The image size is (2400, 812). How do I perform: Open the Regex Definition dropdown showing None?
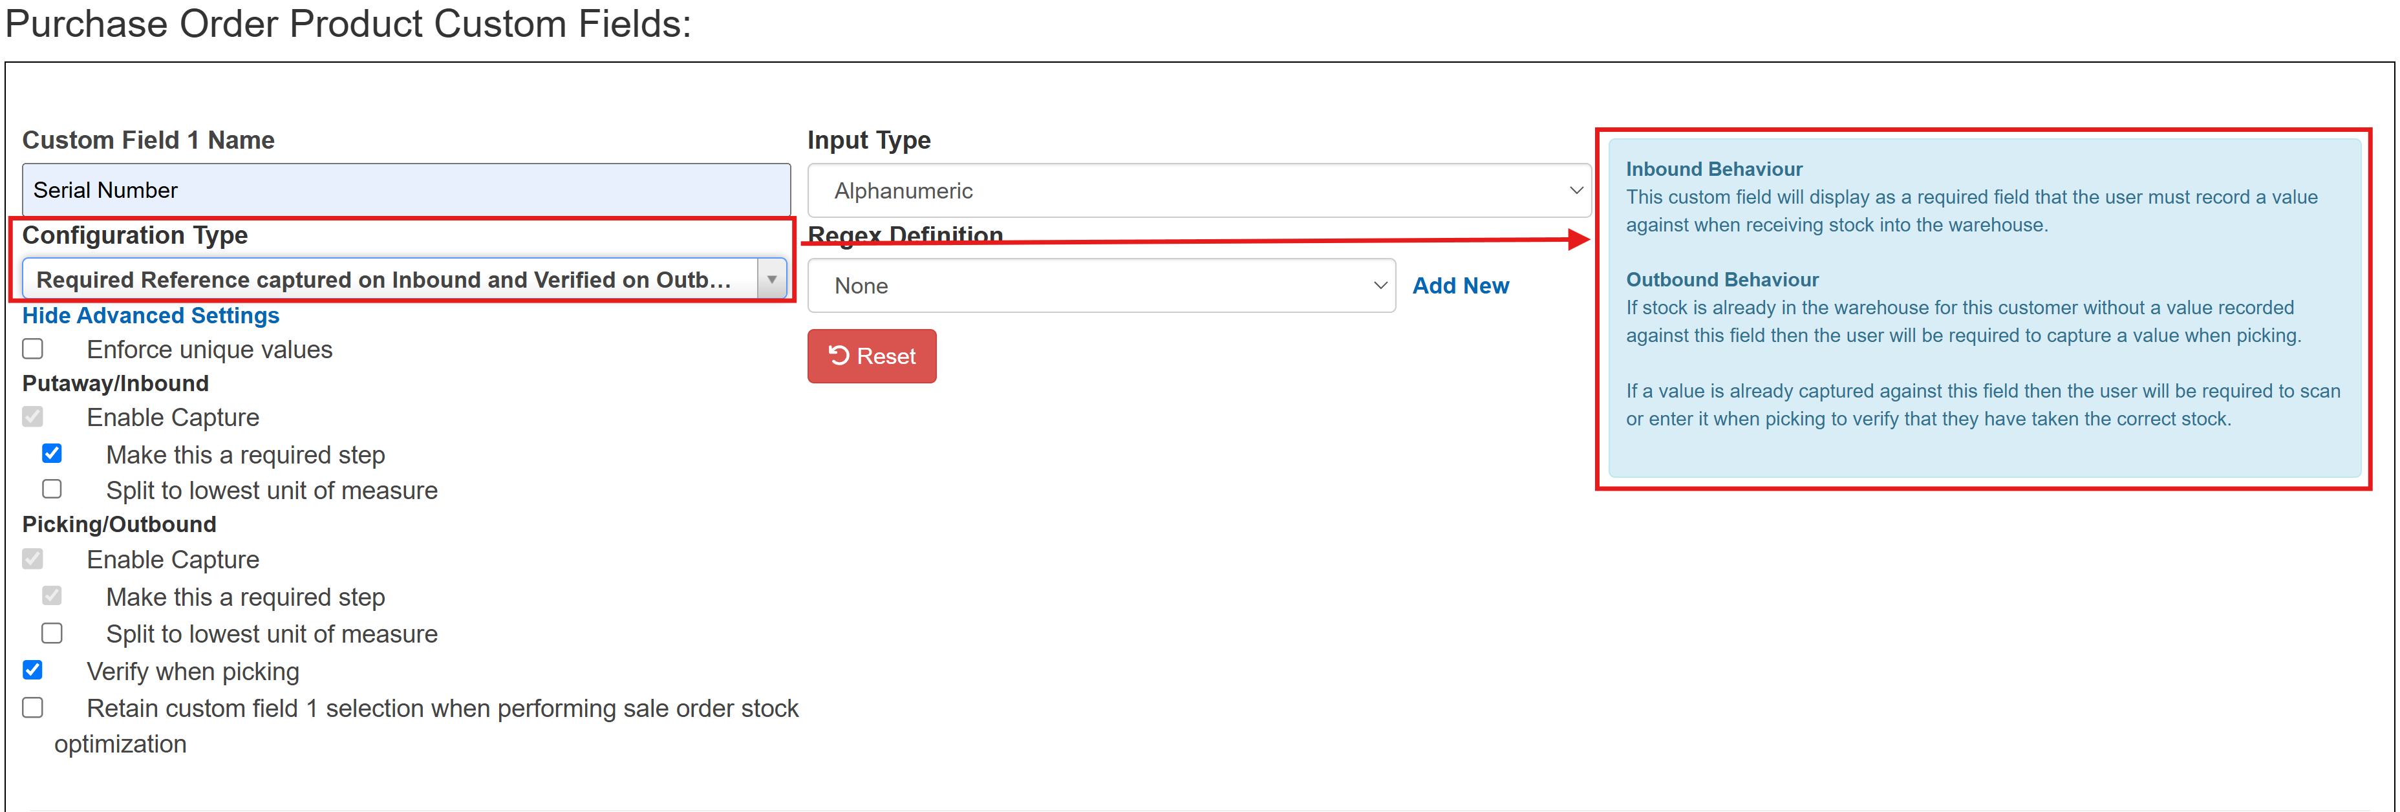click(1099, 286)
